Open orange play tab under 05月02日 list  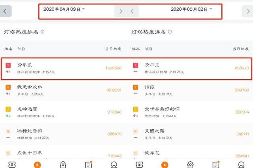tap(165, 165)
